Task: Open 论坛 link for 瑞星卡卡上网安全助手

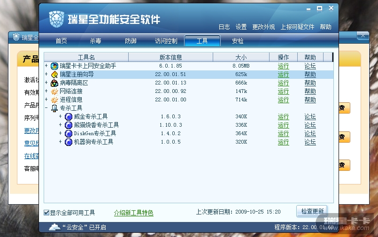Action: tap(310, 66)
